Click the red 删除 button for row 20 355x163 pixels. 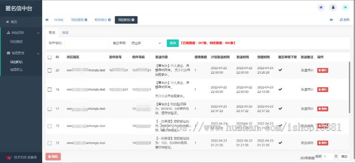tap(322, 70)
